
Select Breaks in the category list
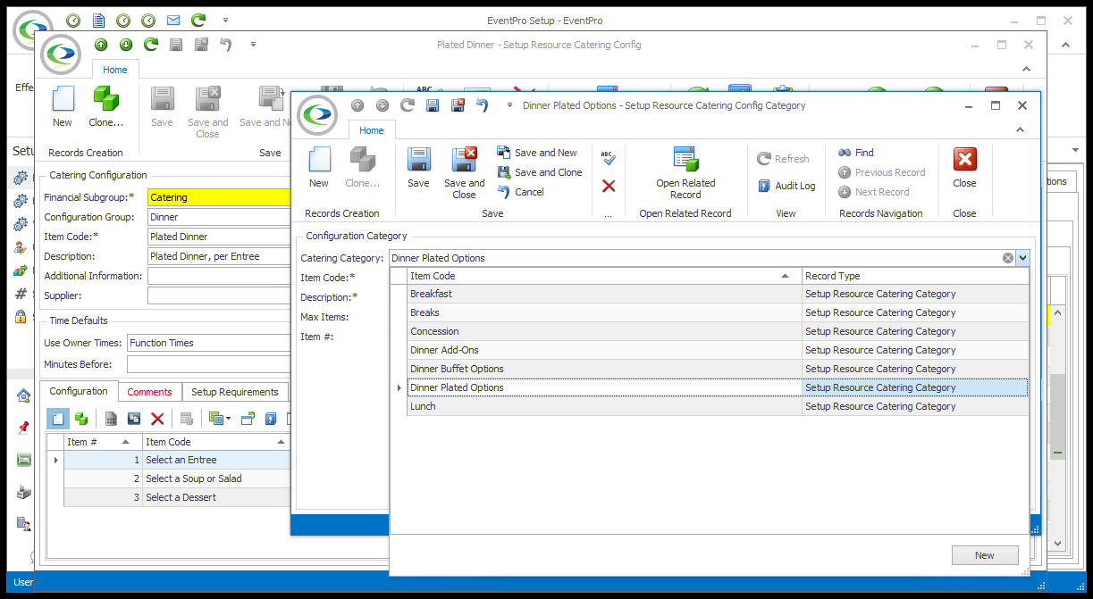point(718,312)
